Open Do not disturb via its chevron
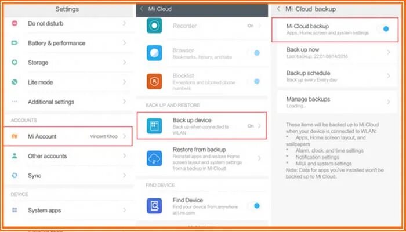This screenshot has width=406, height=232. coord(125,23)
